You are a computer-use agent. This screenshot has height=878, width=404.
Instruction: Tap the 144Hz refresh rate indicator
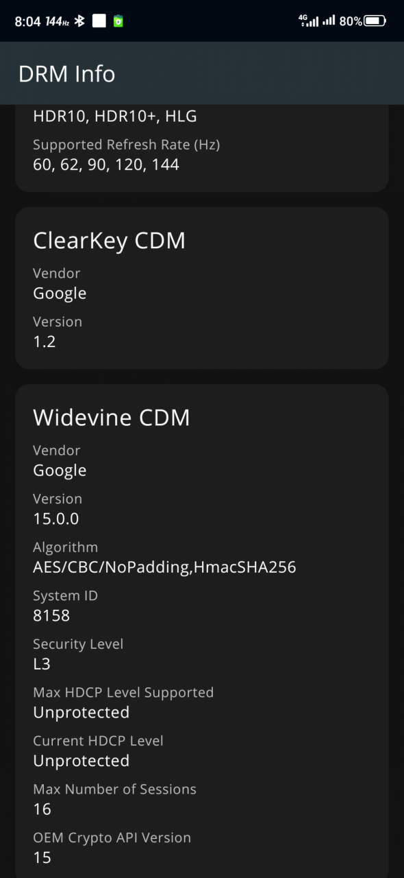point(58,21)
